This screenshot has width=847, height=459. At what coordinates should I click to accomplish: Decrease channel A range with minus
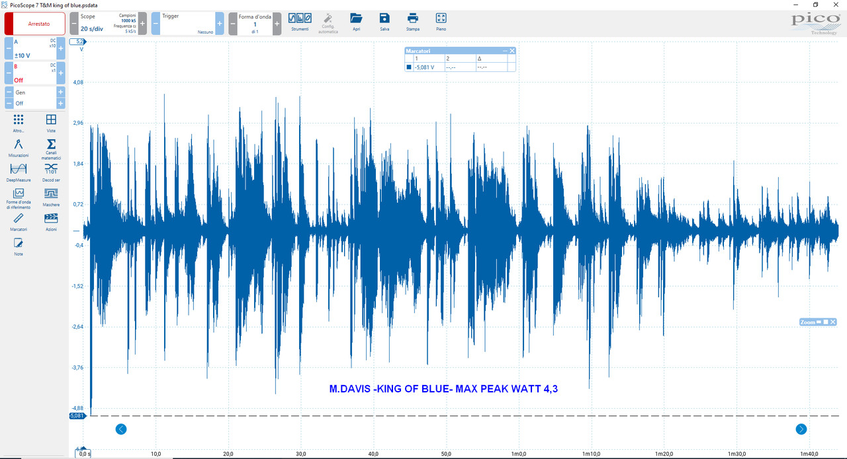click(9, 49)
